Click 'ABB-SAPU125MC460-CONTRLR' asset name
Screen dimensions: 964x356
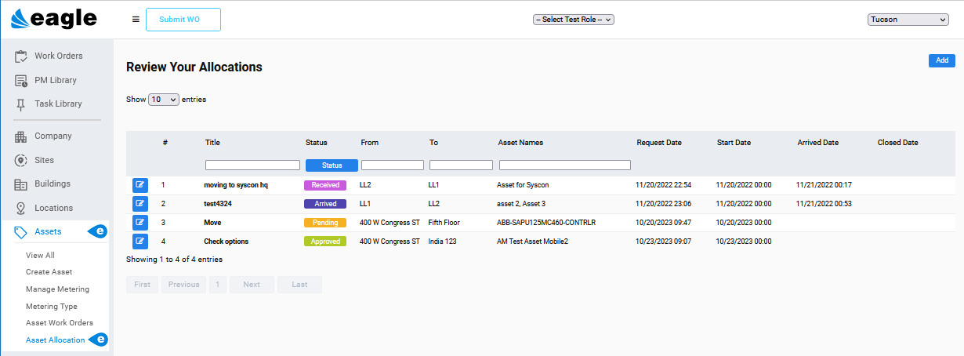pyautogui.click(x=546, y=223)
